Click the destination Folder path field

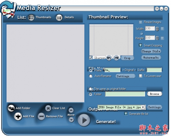(x=125, y=94)
